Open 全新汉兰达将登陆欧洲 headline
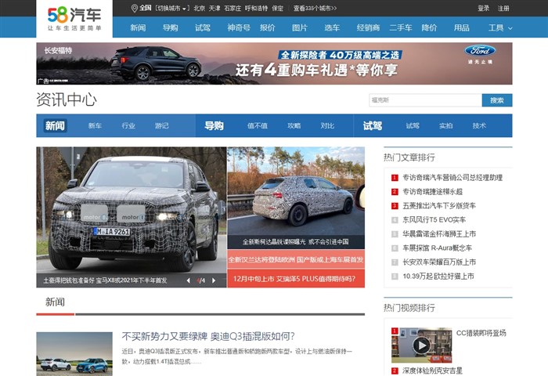Image resolution: width=548 pixels, height=376 pixels. 296,259
